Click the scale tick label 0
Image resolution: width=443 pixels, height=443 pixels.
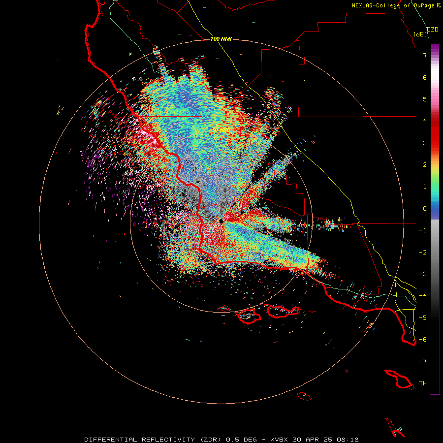tap(425, 209)
